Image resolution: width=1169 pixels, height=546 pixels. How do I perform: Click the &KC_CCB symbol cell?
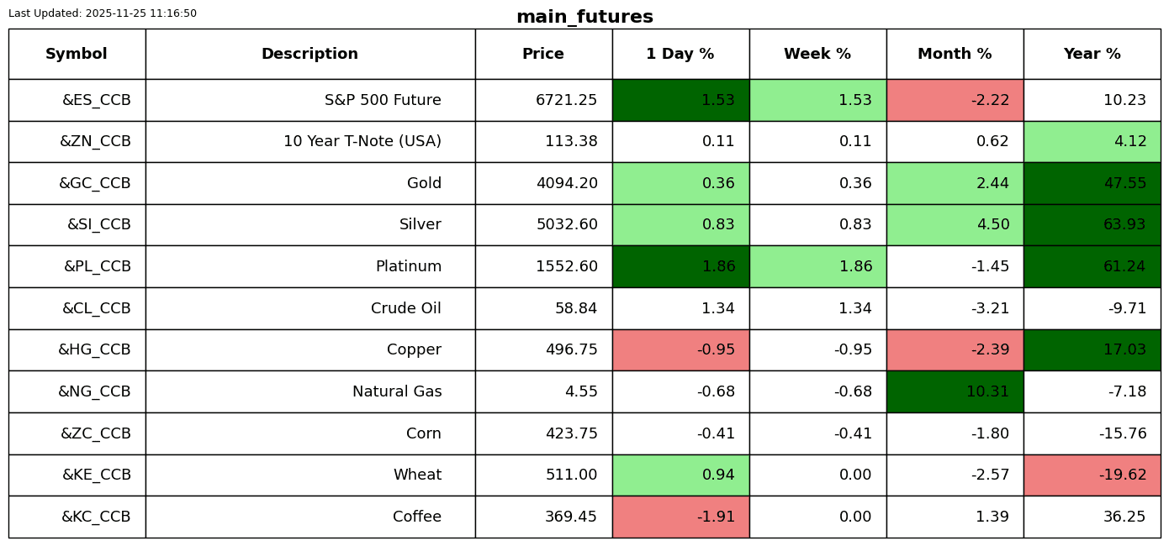(96, 517)
